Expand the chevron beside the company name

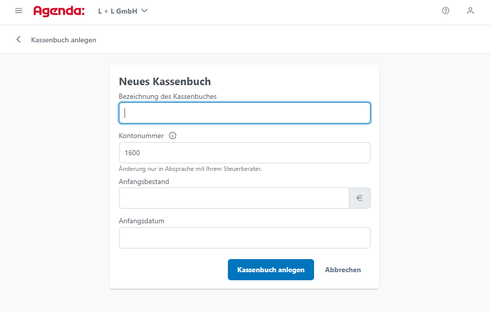(x=144, y=11)
